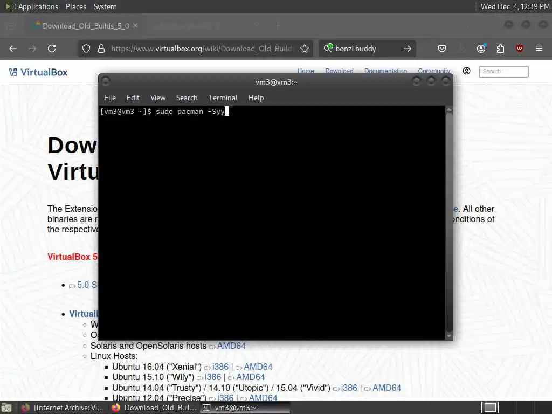The height and width of the screenshot is (414, 552).
Task: Click Ubuntu 14.04 Trusty i386 link
Action: (349, 388)
